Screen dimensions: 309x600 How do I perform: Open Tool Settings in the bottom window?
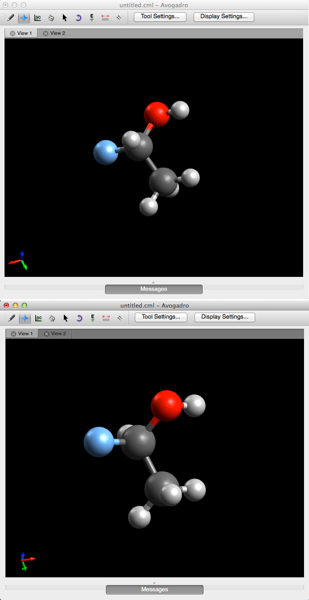pyautogui.click(x=161, y=317)
